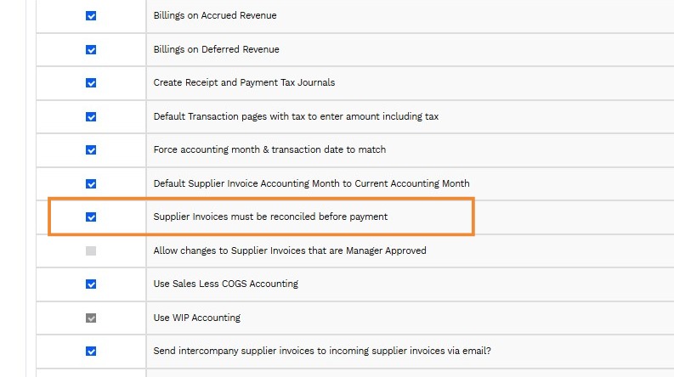
Task: Disable Force accounting month & transaction date match
Action: [91, 150]
